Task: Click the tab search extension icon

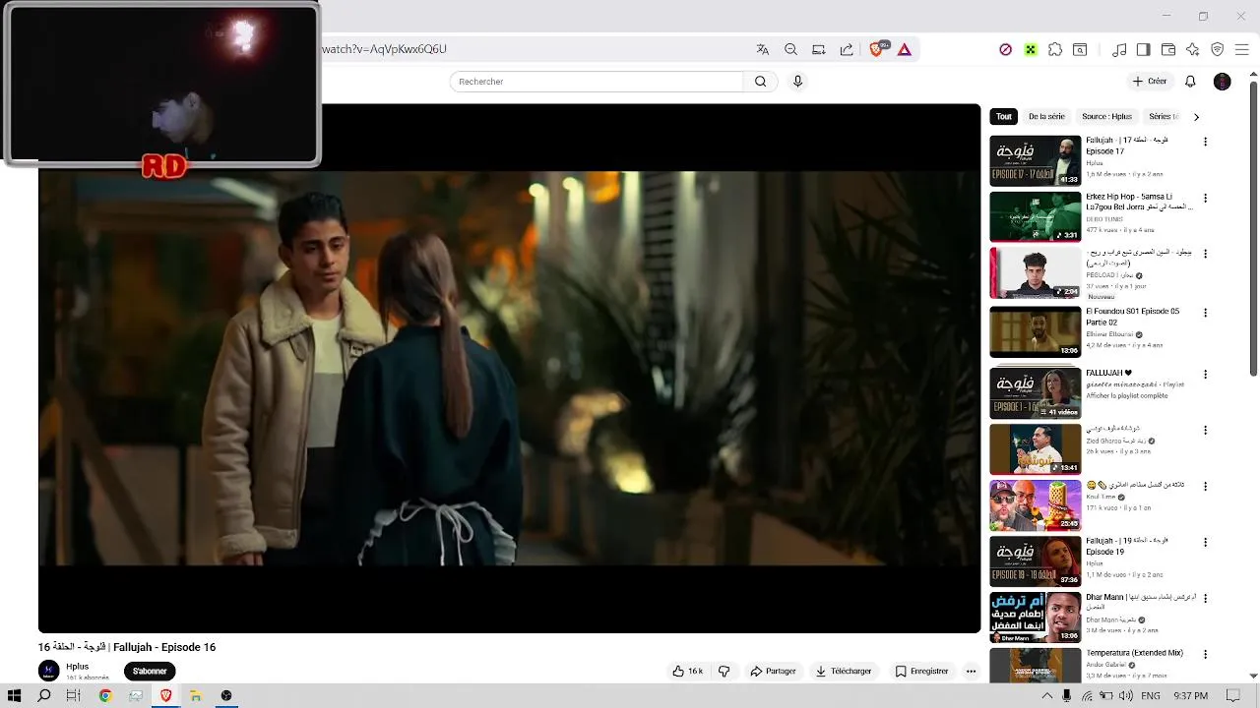Action: click(1080, 49)
